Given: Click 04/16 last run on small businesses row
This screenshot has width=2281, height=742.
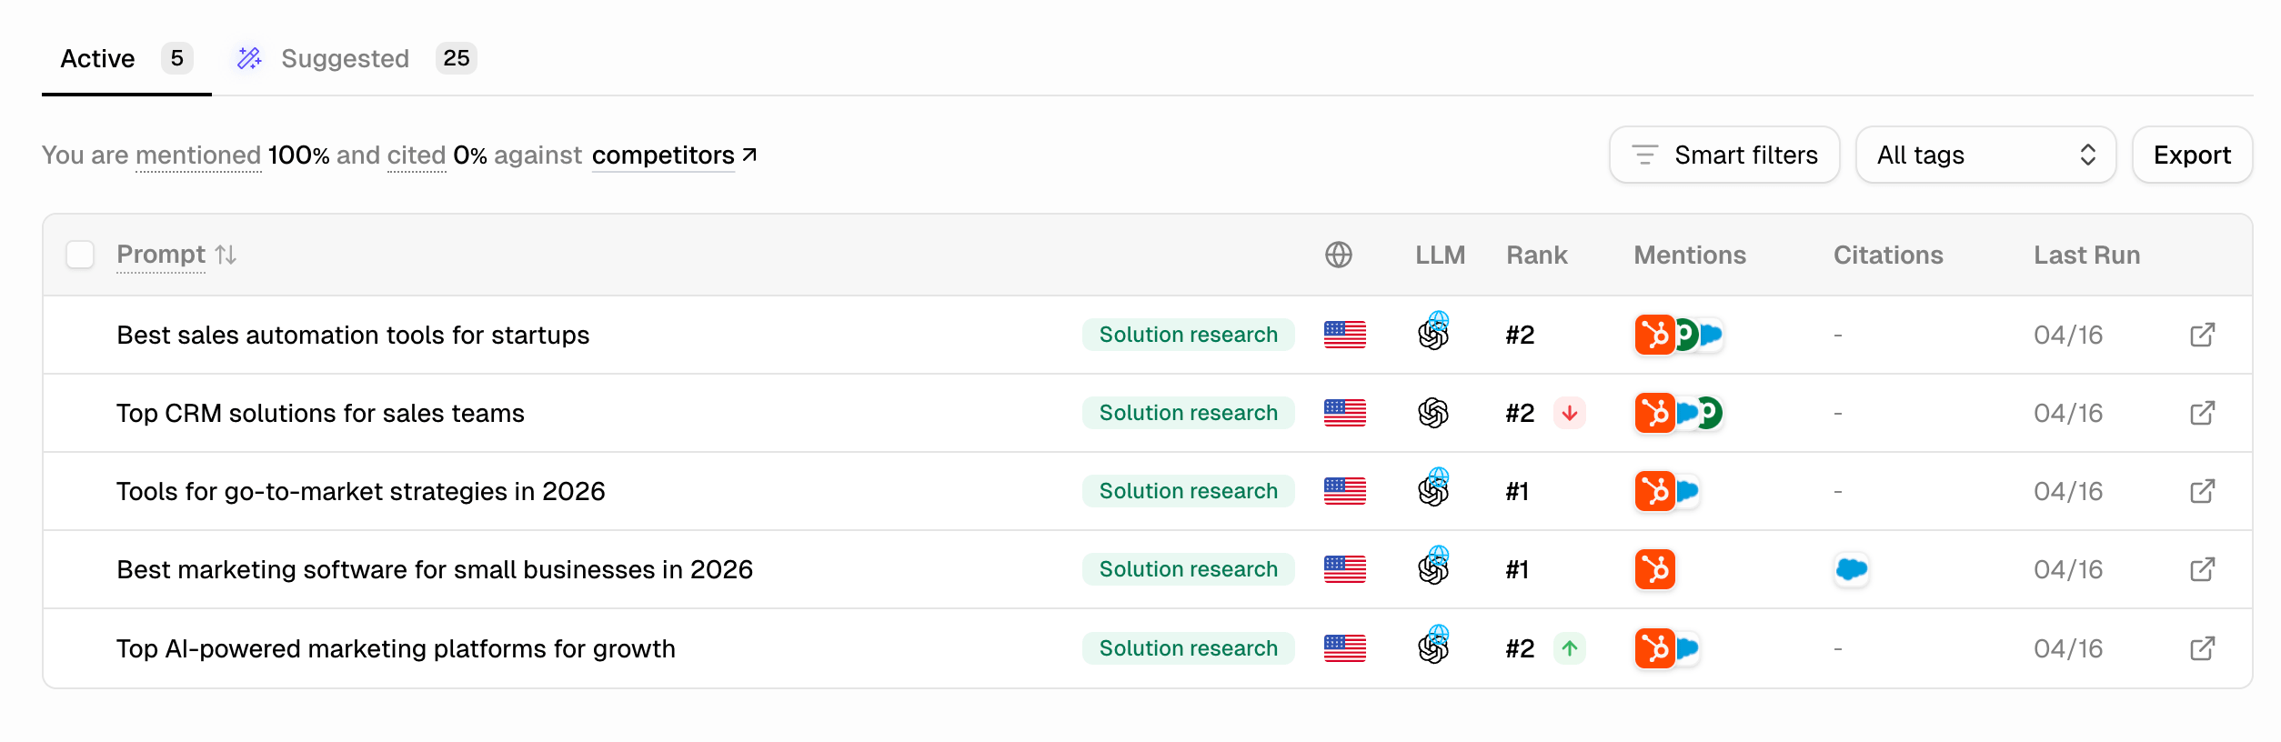Looking at the screenshot, I should click(2068, 569).
